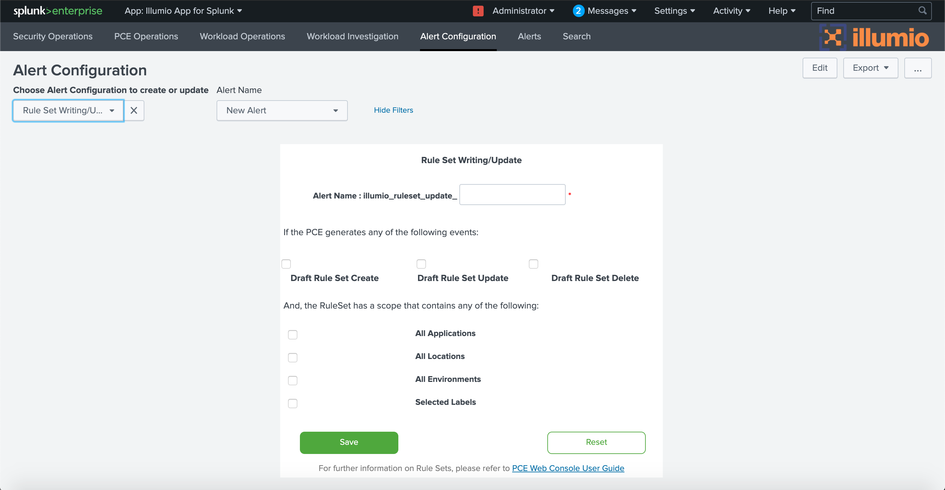Viewport: 945px width, 490px height.
Task: Open the Settings dropdown
Action: point(675,11)
